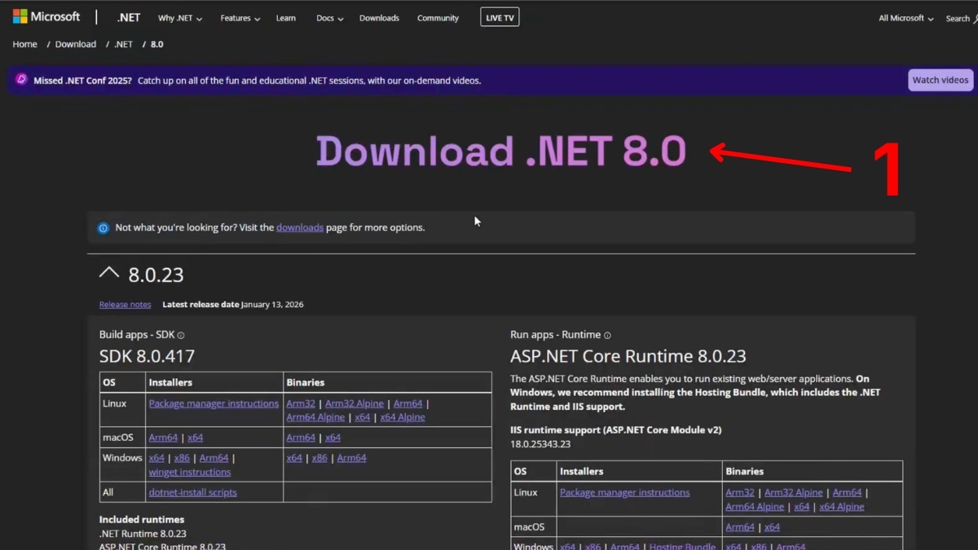Download SDK Linux Arm64 Alpine binary
The height and width of the screenshot is (550, 978).
(315, 417)
